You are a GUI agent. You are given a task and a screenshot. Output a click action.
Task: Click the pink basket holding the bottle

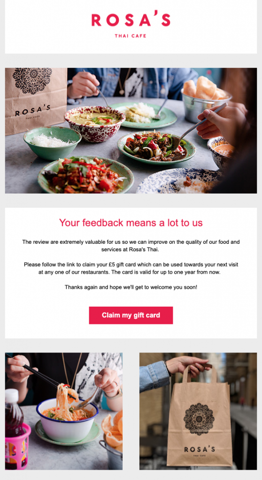tap(17, 446)
